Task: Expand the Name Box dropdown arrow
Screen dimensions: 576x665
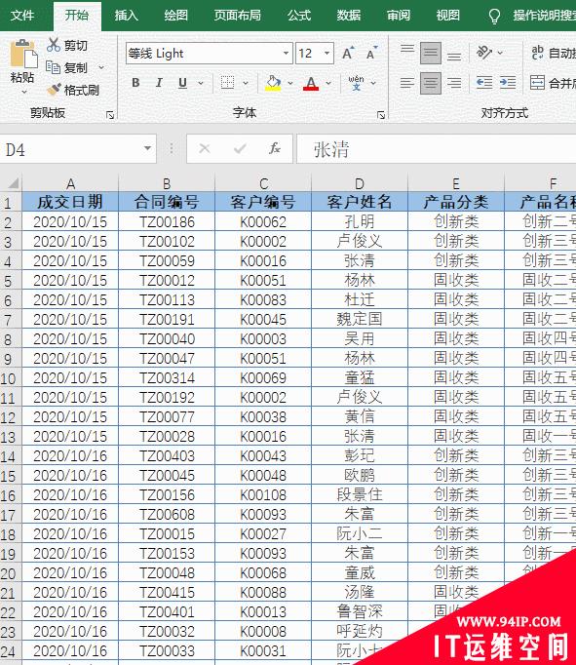Action: pyautogui.click(x=147, y=148)
